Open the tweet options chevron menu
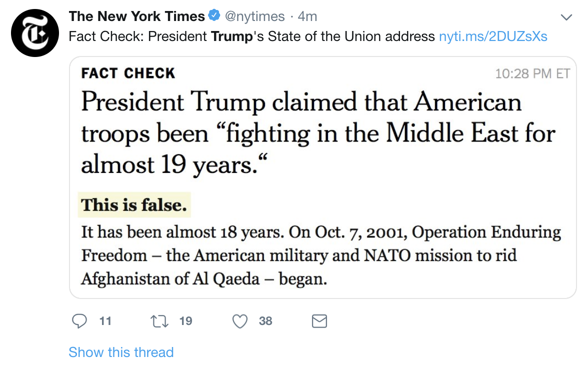 coord(566,17)
